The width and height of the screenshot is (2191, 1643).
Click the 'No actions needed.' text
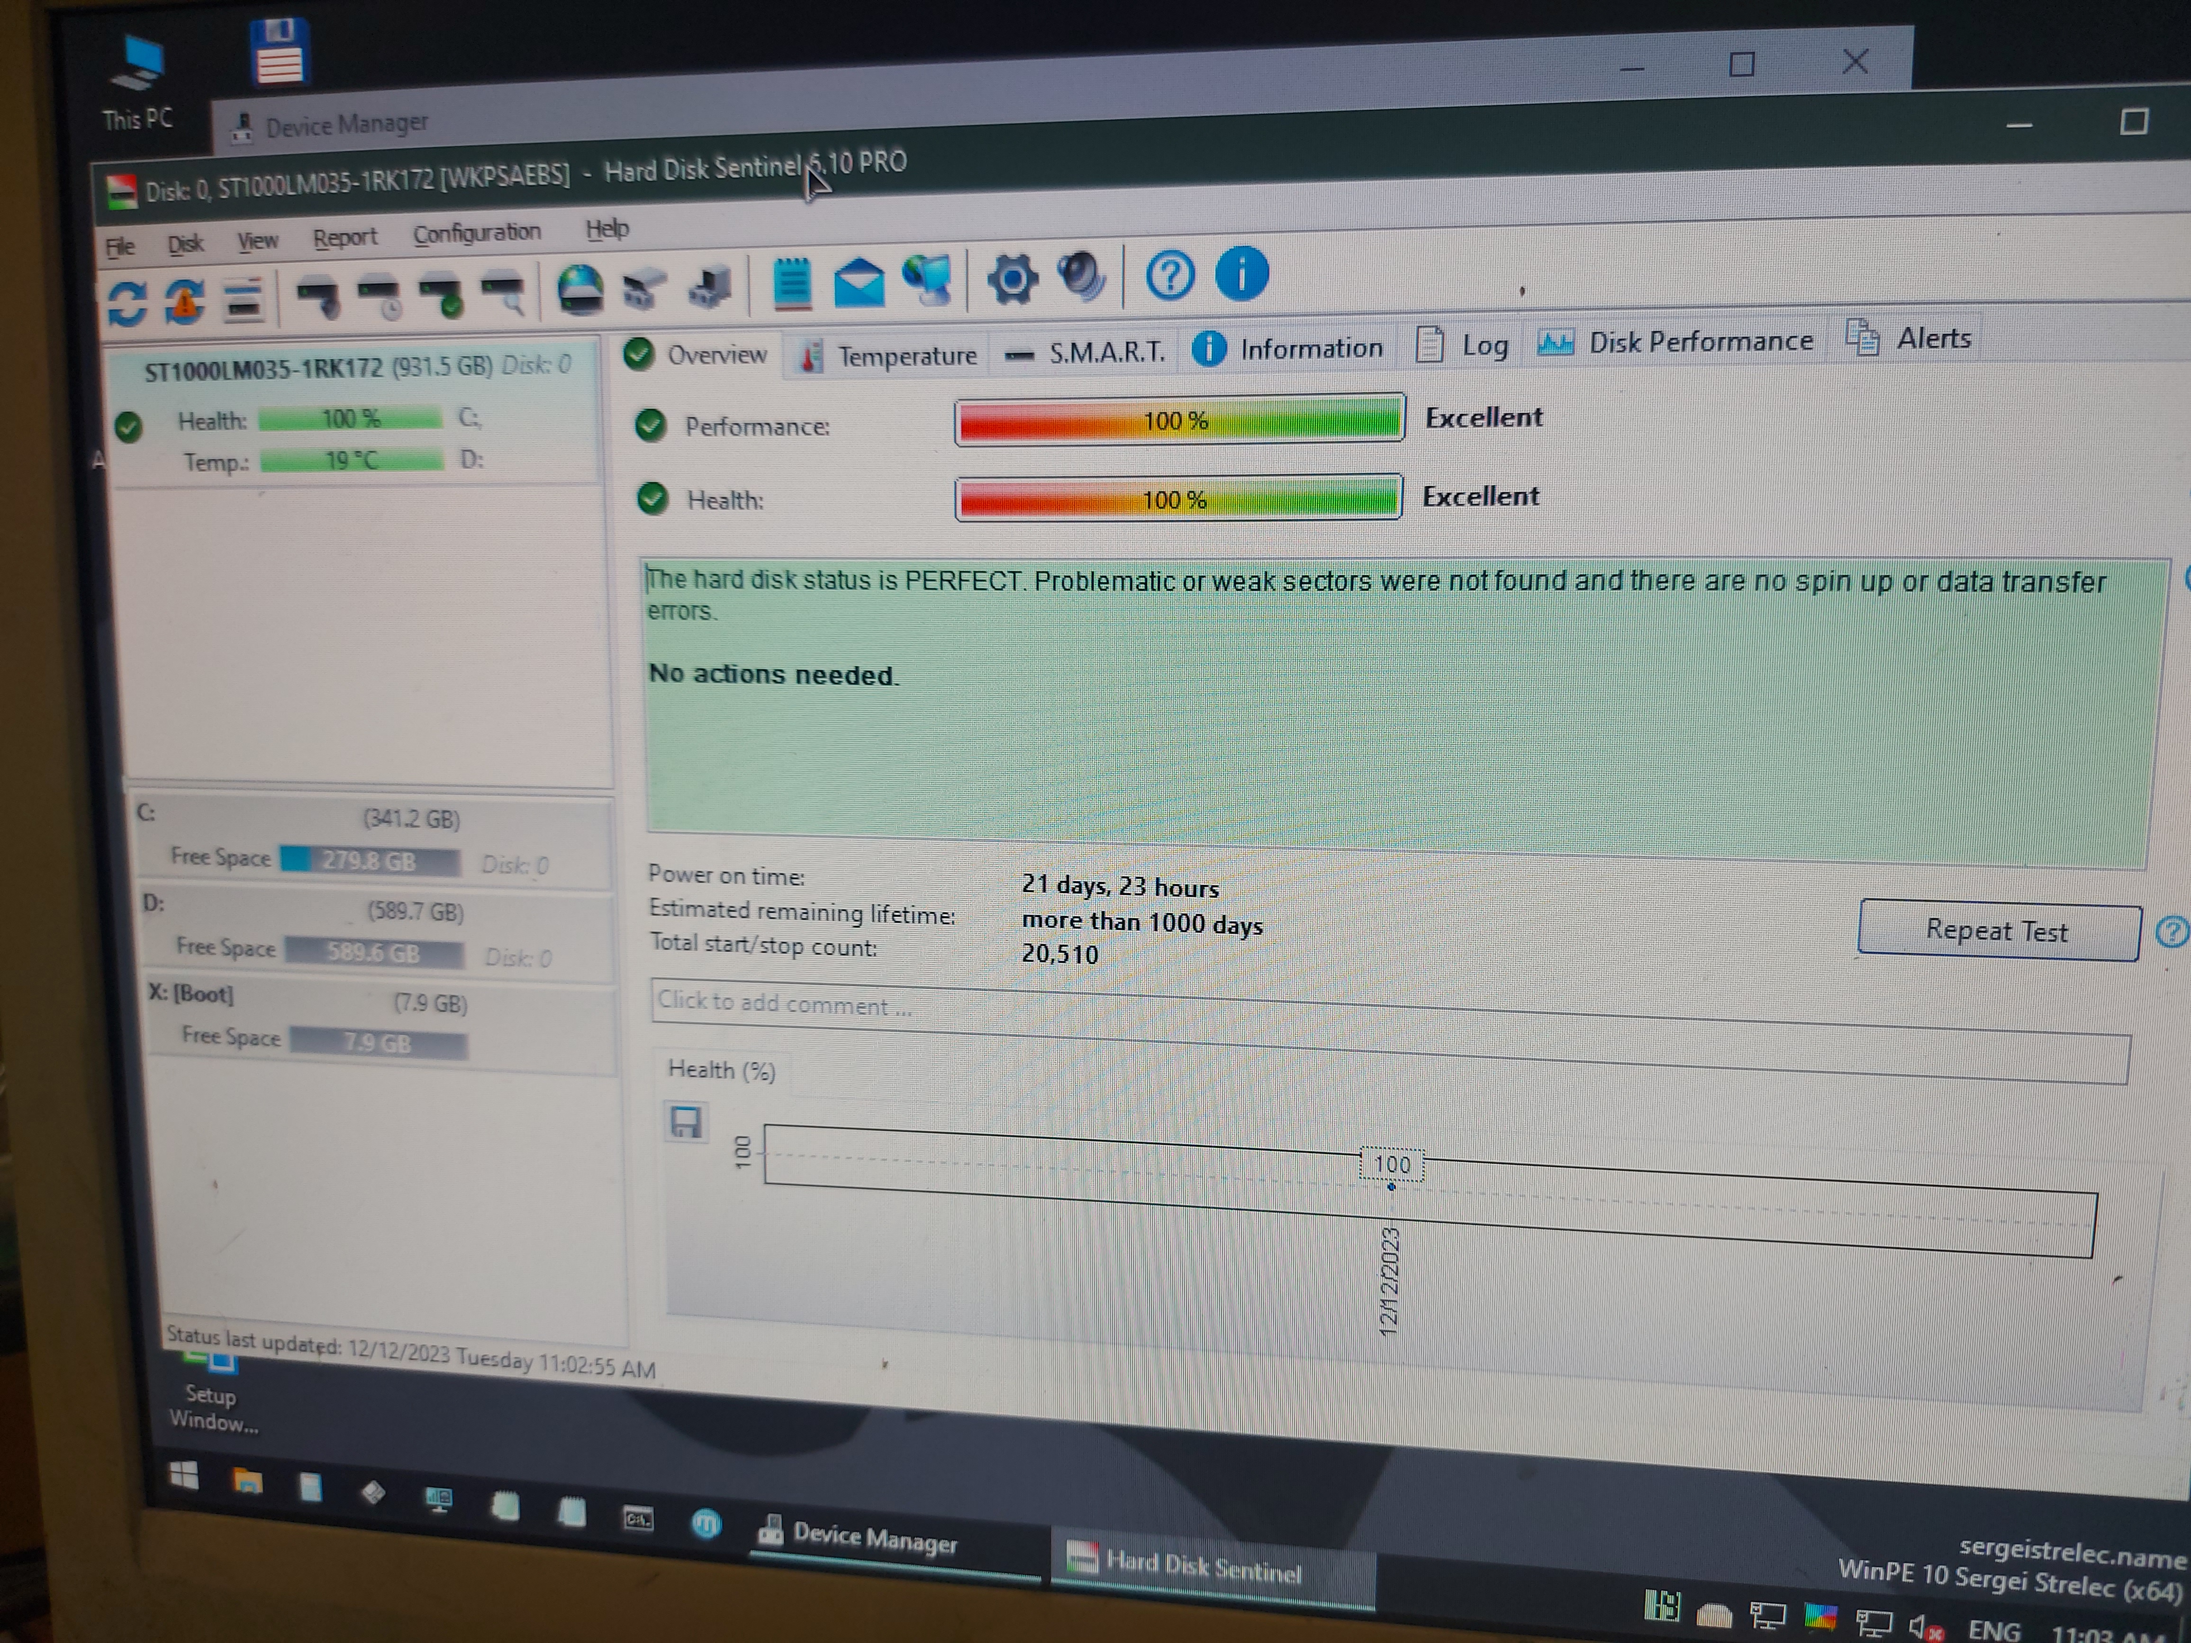point(773,675)
